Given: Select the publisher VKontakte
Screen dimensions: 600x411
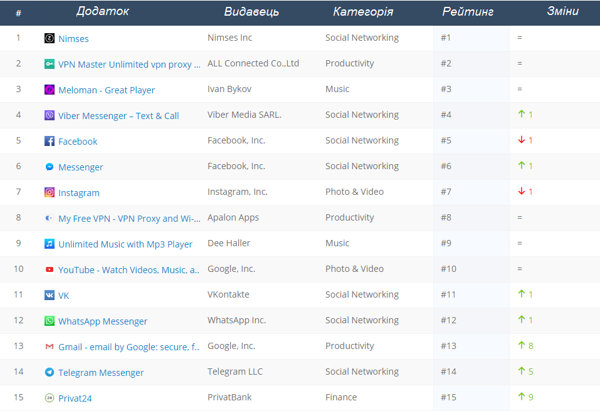Looking at the screenshot, I should 228,294.
